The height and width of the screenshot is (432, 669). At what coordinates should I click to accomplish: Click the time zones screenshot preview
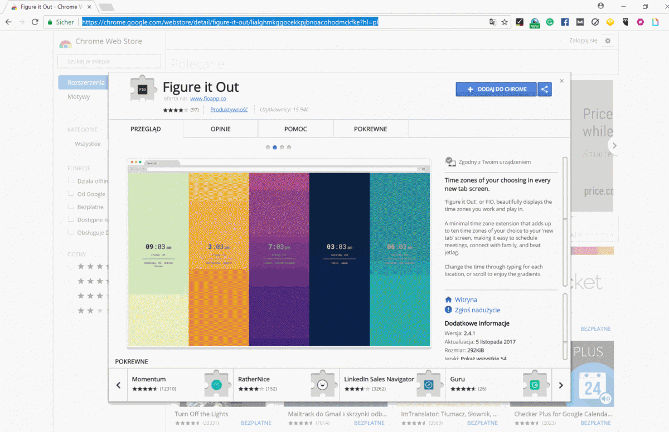pyautogui.click(x=279, y=253)
